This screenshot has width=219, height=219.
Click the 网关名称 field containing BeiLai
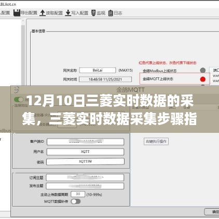[x=98, y=70]
